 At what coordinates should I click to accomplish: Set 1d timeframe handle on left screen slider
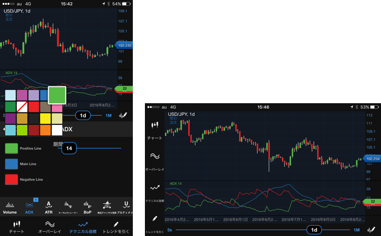click(x=83, y=115)
